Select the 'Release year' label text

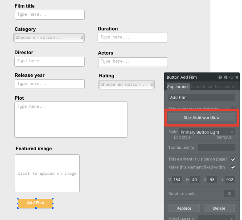click(x=29, y=75)
